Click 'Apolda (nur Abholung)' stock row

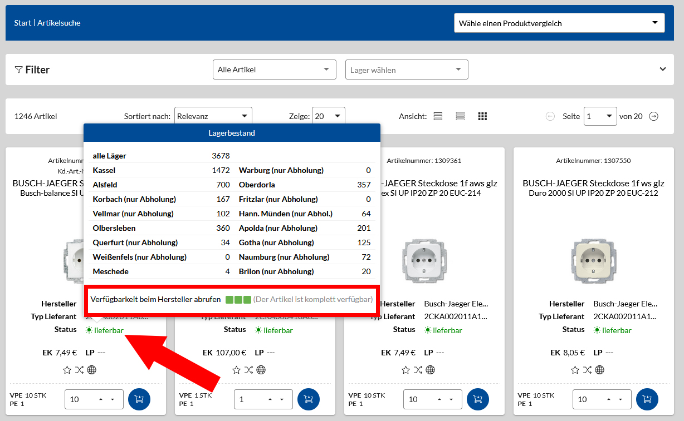pos(305,228)
